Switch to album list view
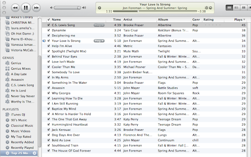Image resolution: width=251 pixels, height=157 pixels. point(236,8)
